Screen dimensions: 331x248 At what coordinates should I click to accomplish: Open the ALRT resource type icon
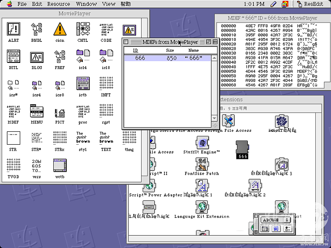[x=13, y=29]
